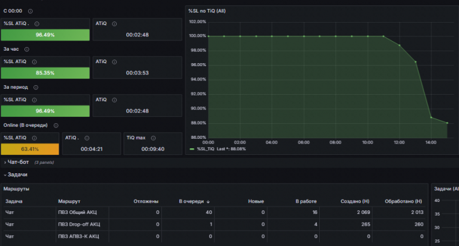Click the created value '265'

(x=366, y=224)
